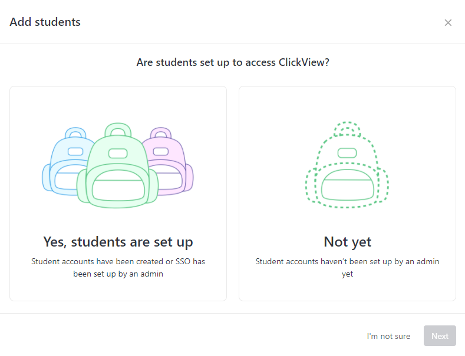Select the 'Not yet' heading
This screenshot has width=465, height=356.
(347, 242)
